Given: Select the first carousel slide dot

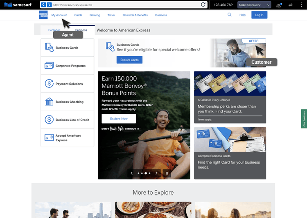Looking at the screenshot, I should (x=138, y=173).
